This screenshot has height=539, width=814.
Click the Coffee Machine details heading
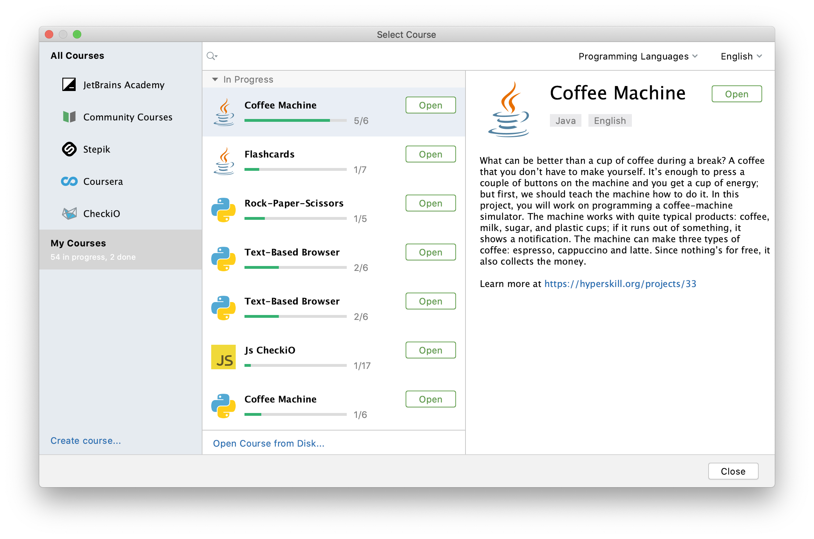pos(618,93)
